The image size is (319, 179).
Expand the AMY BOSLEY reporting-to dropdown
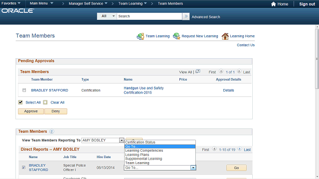click(122, 140)
